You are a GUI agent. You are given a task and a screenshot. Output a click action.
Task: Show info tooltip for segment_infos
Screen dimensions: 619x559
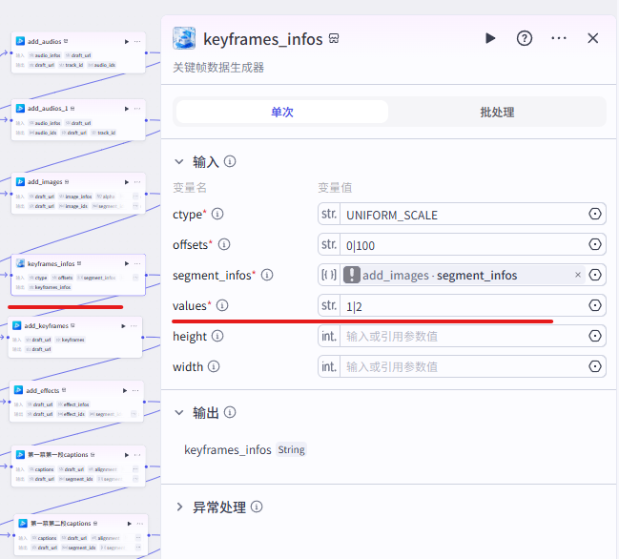point(267,275)
